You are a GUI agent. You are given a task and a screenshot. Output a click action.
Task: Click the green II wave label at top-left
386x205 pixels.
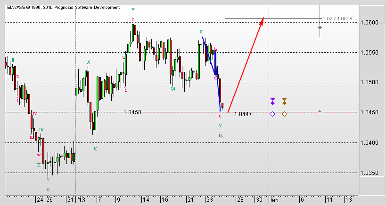tap(13, 60)
